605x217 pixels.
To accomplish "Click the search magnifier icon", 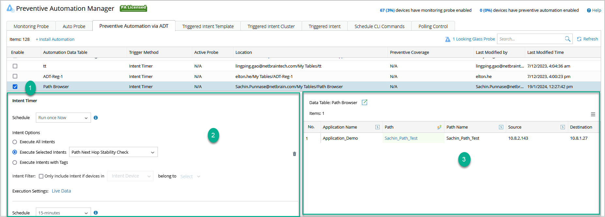I will coord(567,39).
